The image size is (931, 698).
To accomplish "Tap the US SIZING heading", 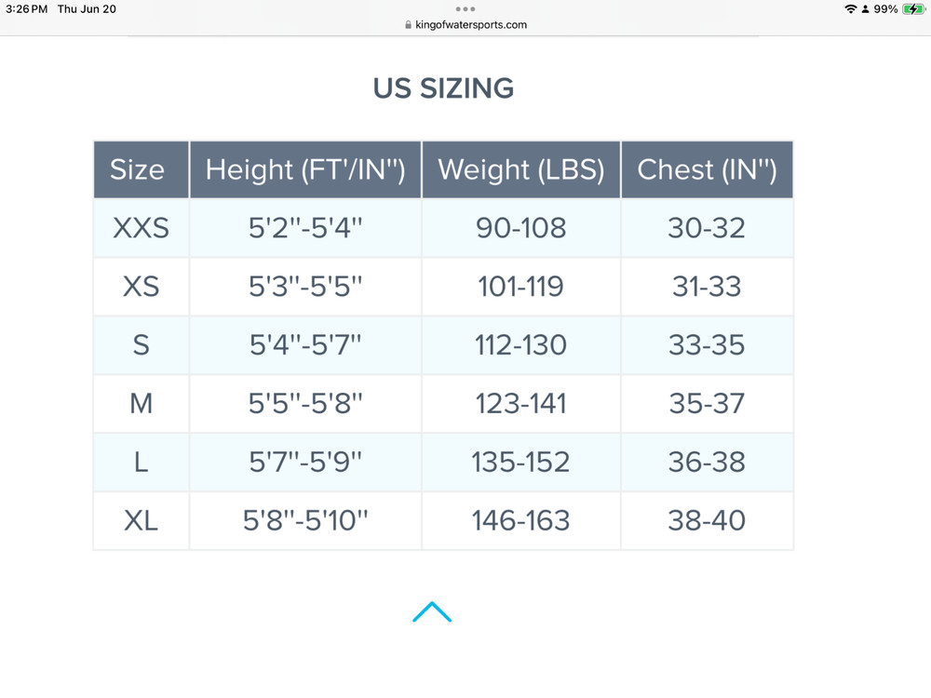I will pos(443,87).
